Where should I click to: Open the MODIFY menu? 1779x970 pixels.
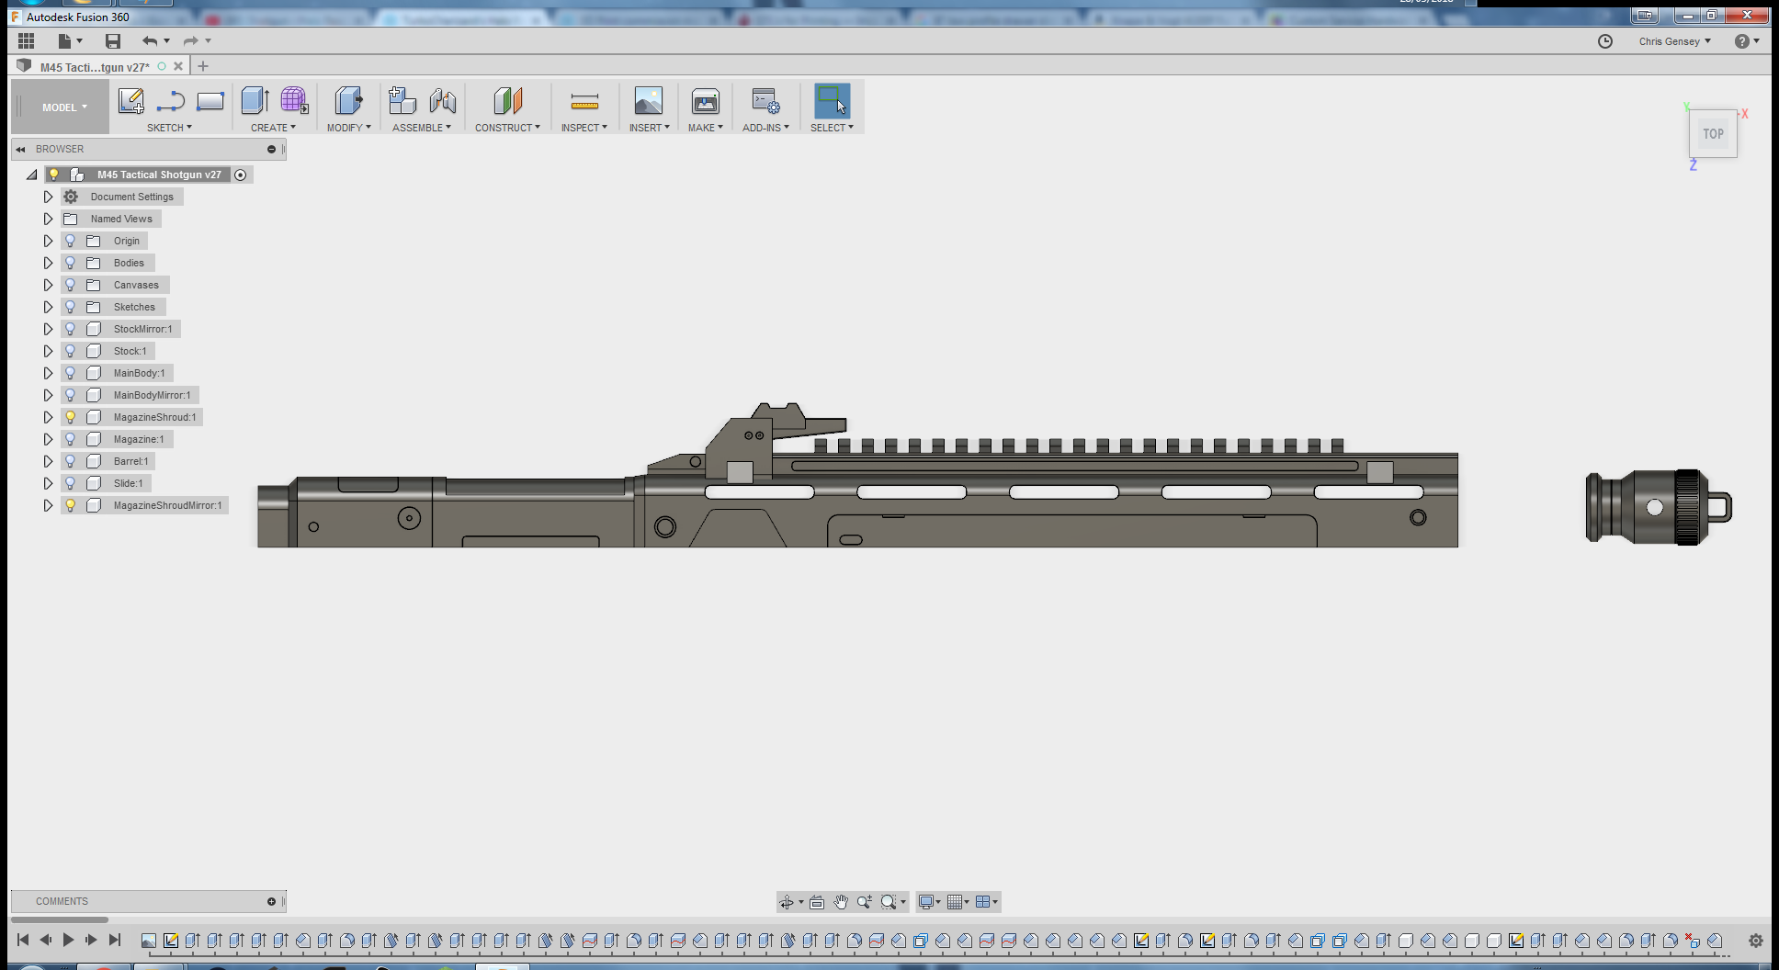[x=348, y=128]
